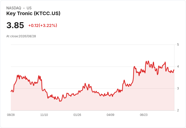Click the 5 price axis label
Screen dimensions: 186x128
coord(178,45)
